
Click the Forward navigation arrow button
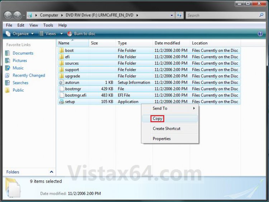[17, 15]
